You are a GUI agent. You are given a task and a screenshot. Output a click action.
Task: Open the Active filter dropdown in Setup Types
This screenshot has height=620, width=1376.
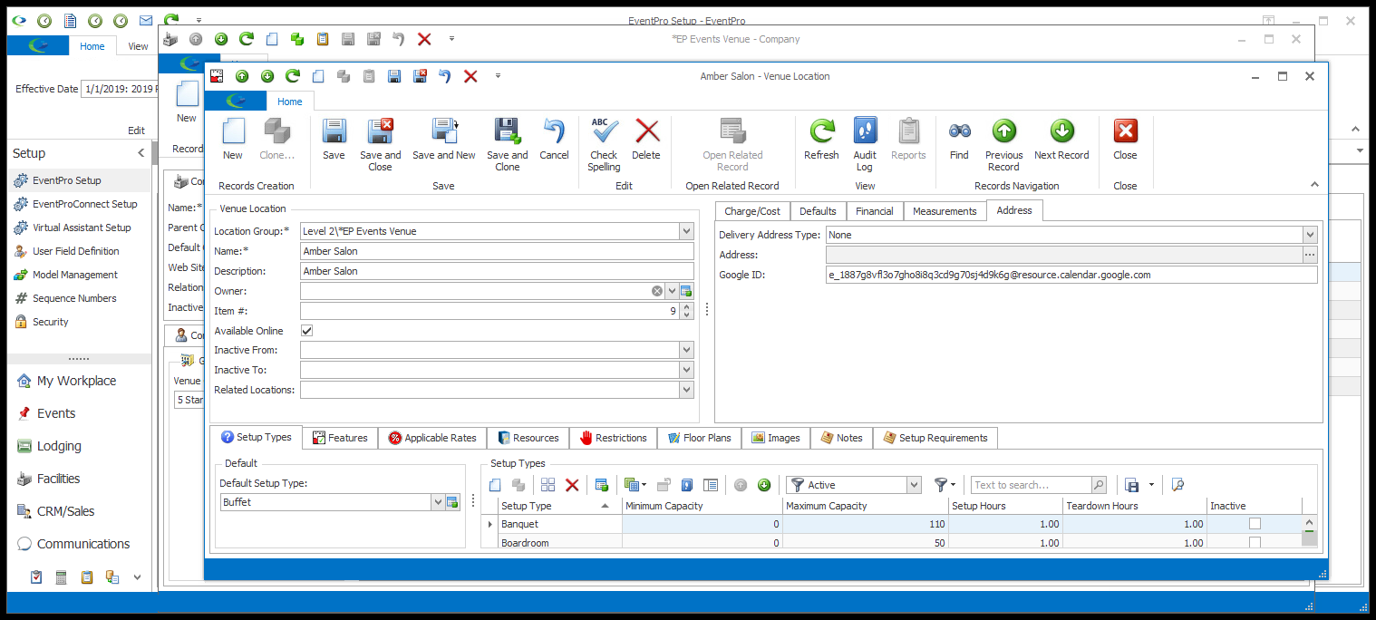914,485
